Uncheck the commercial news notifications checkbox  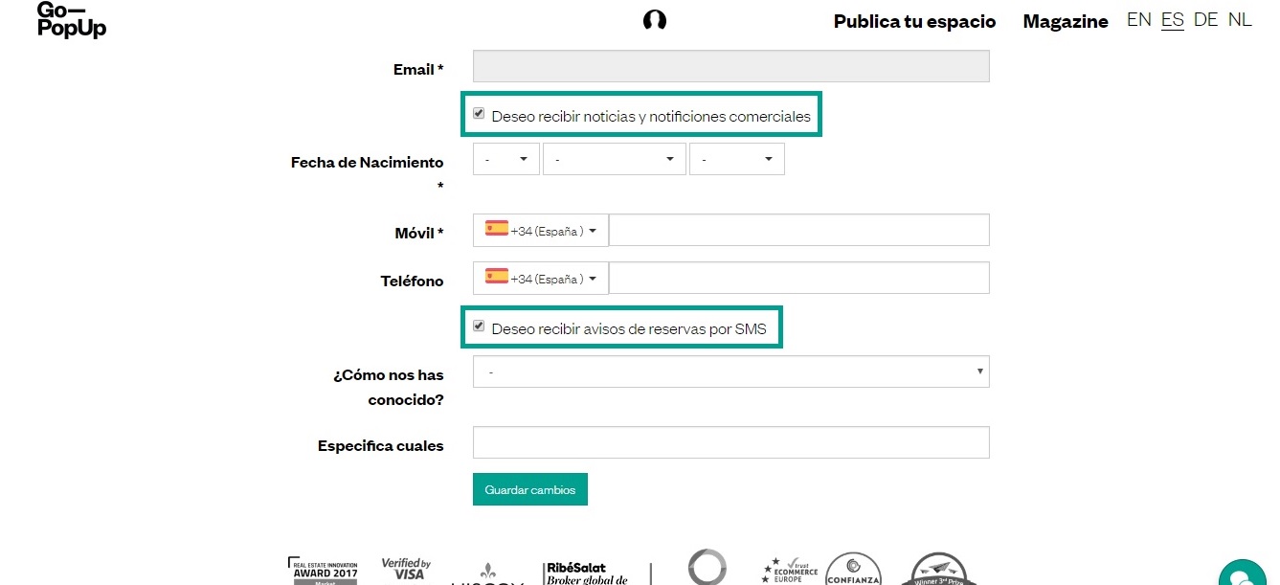pyautogui.click(x=479, y=115)
